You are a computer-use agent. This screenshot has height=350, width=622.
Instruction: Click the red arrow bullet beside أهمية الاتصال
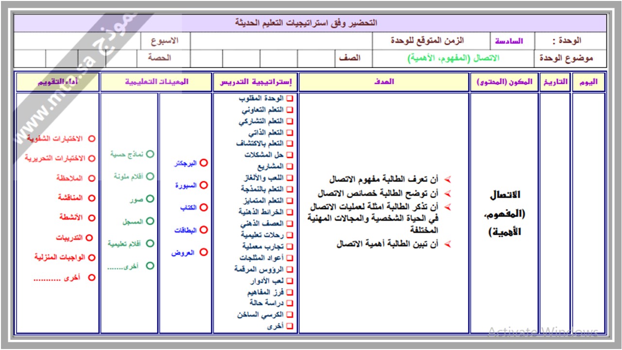click(448, 244)
